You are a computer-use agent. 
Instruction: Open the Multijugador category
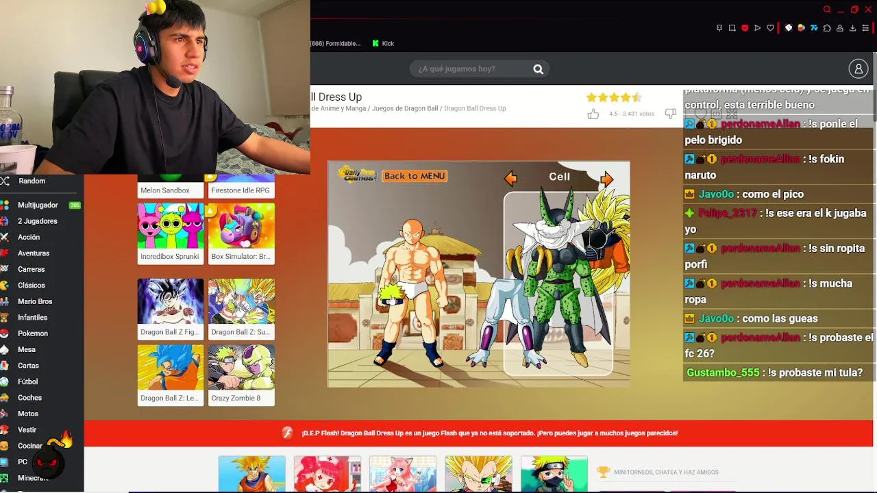[x=38, y=205]
